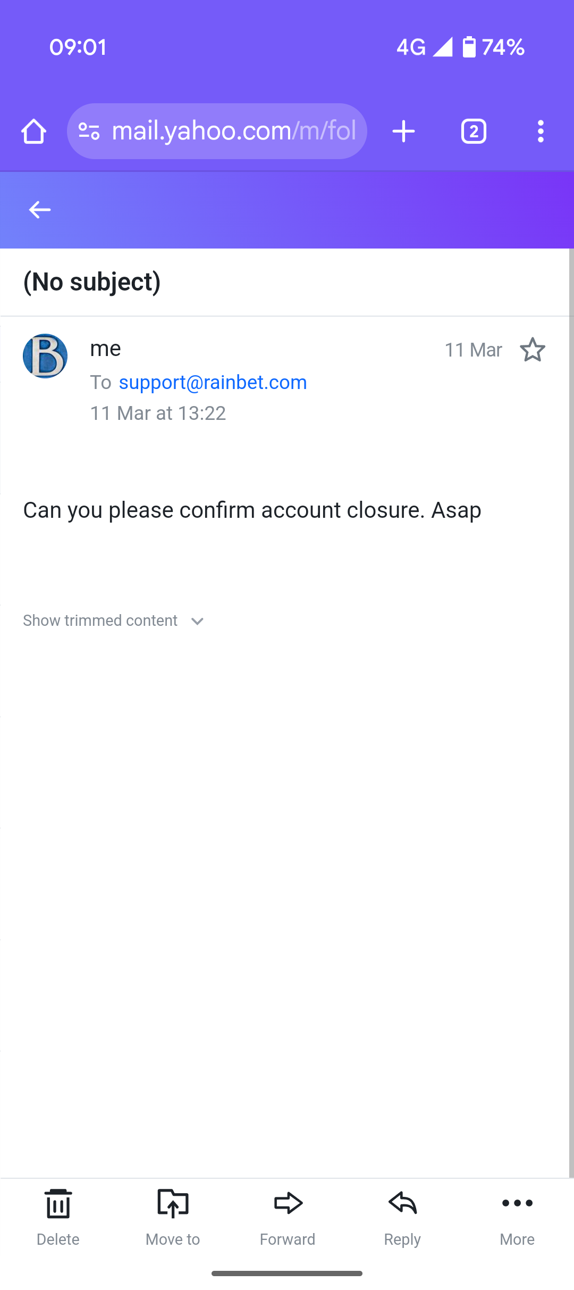The image size is (574, 1290).
Task: Click support@rainbet.com recipient link
Action: (213, 382)
